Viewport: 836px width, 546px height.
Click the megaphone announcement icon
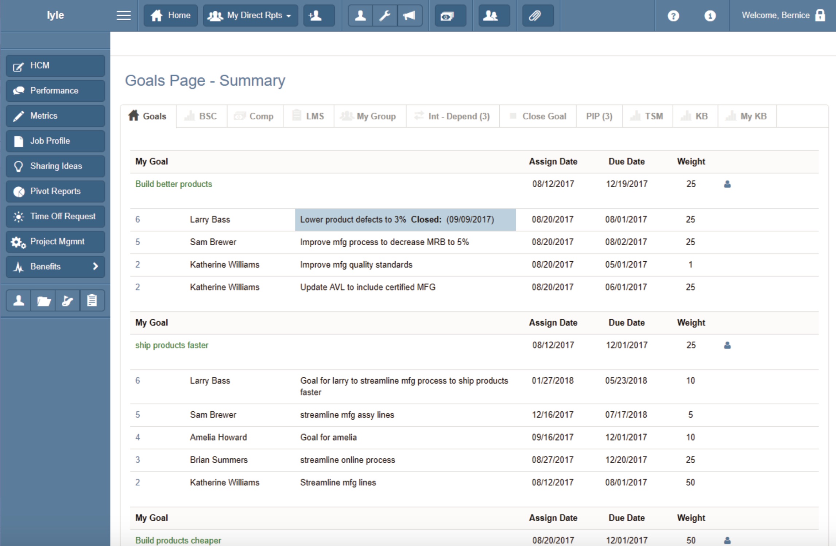[409, 16]
